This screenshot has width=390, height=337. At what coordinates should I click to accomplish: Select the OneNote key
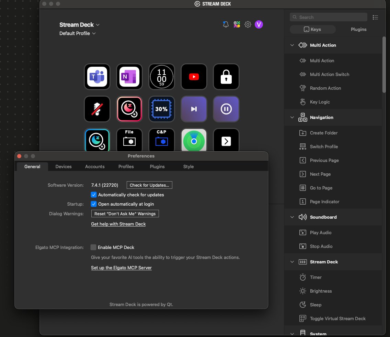tap(129, 77)
